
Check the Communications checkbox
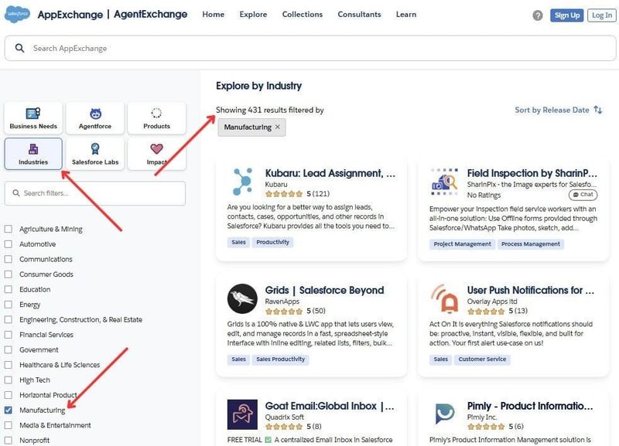[x=9, y=259]
